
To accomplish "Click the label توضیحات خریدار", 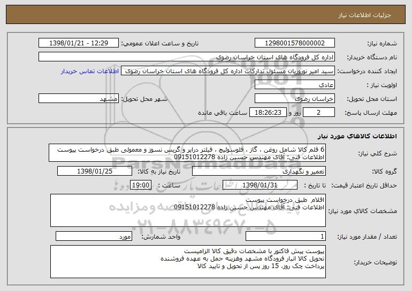I will tap(375, 262).
